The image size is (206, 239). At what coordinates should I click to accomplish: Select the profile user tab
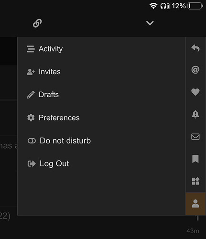click(x=195, y=204)
